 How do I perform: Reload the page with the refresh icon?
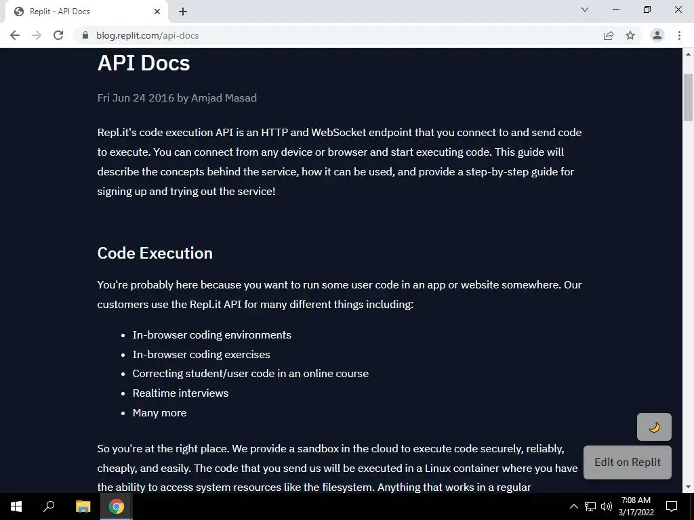coord(58,35)
